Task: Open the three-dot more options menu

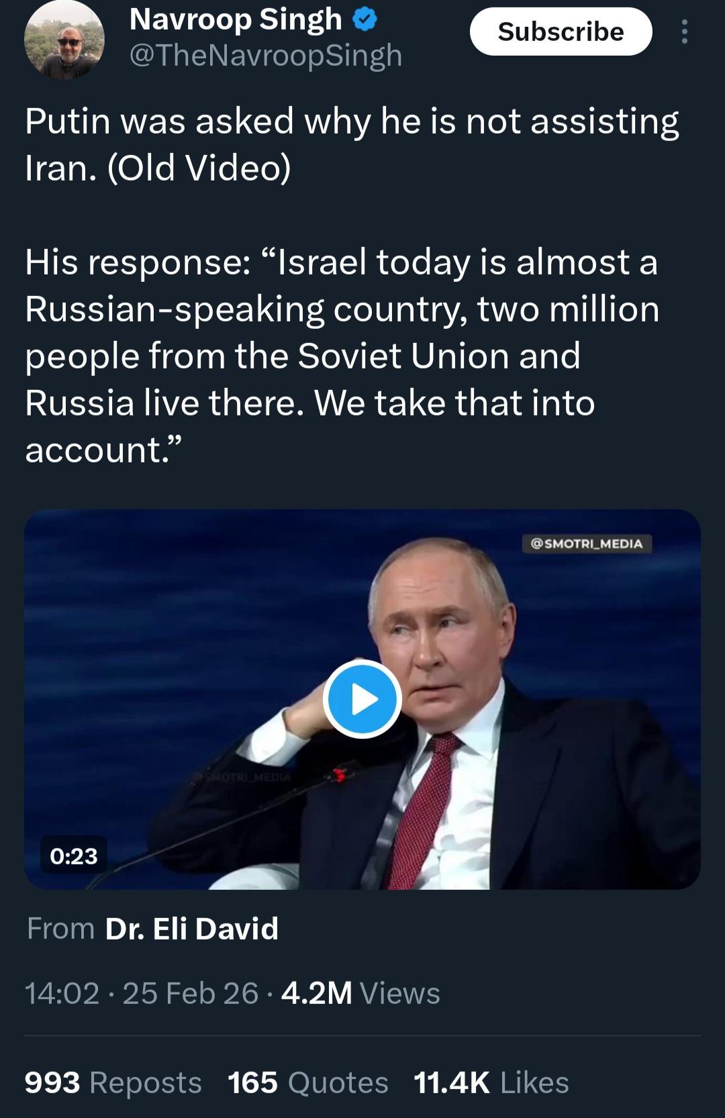Action: click(x=684, y=32)
